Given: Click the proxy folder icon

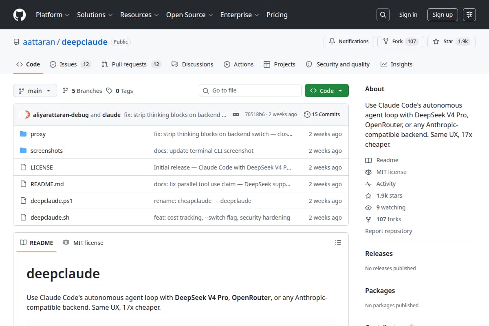Looking at the screenshot, I should 23,134.
